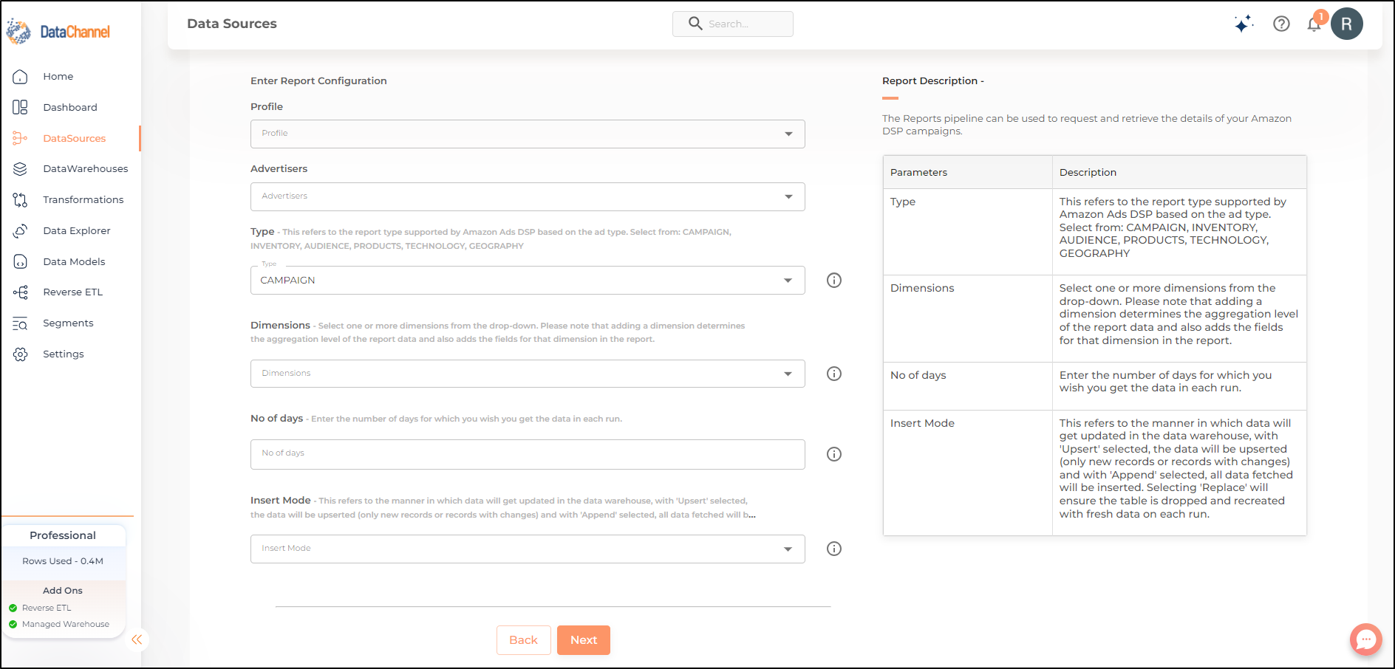The image size is (1395, 669).
Task: Go to Dashboard menu item
Action: point(70,108)
